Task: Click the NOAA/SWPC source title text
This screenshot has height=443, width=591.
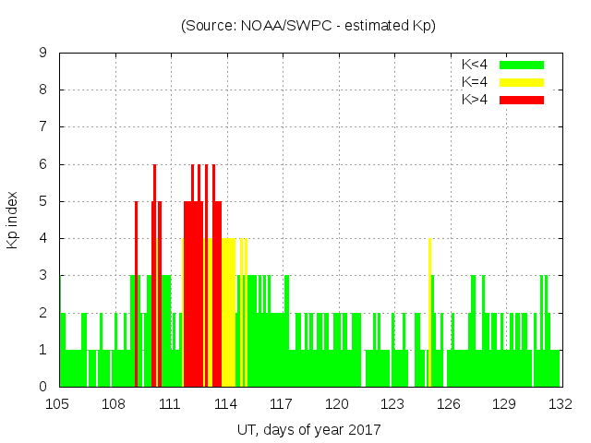Action: point(308,26)
